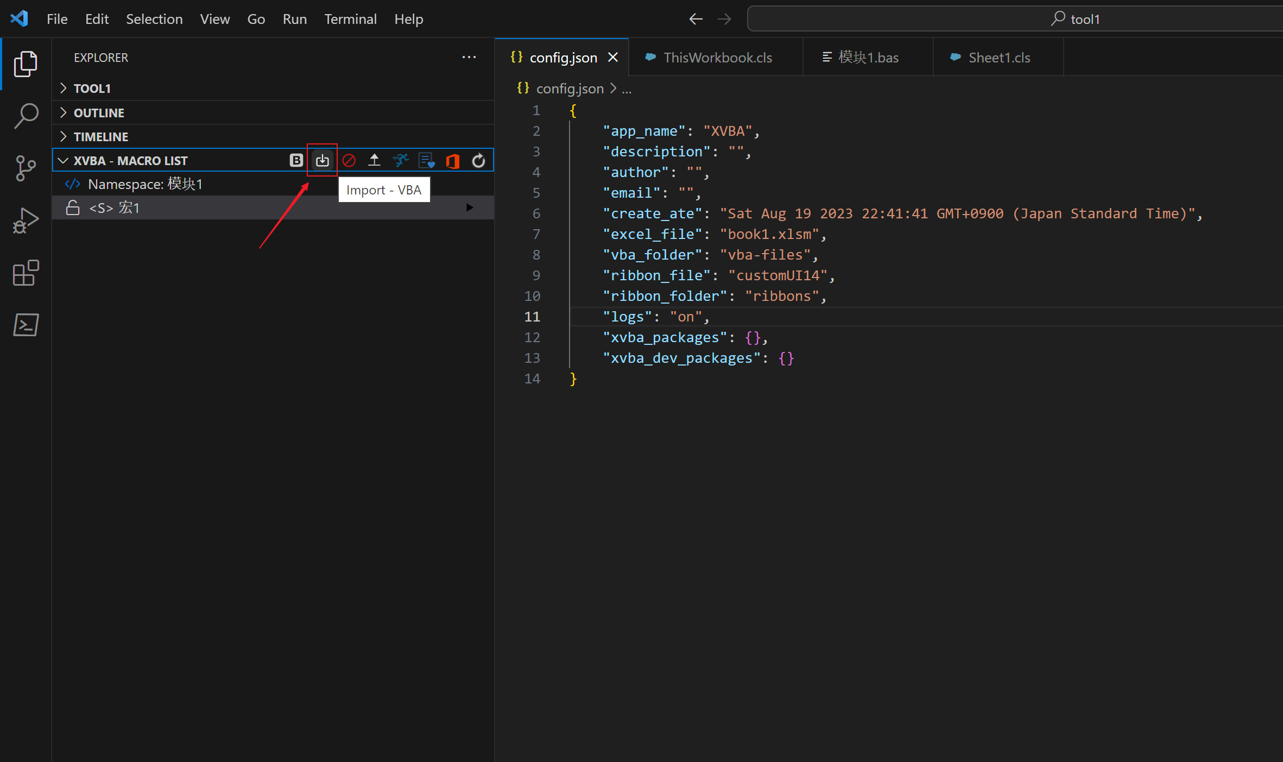Click the tool1 command center search box
Screen dimensions: 1283x762
click(x=1015, y=19)
